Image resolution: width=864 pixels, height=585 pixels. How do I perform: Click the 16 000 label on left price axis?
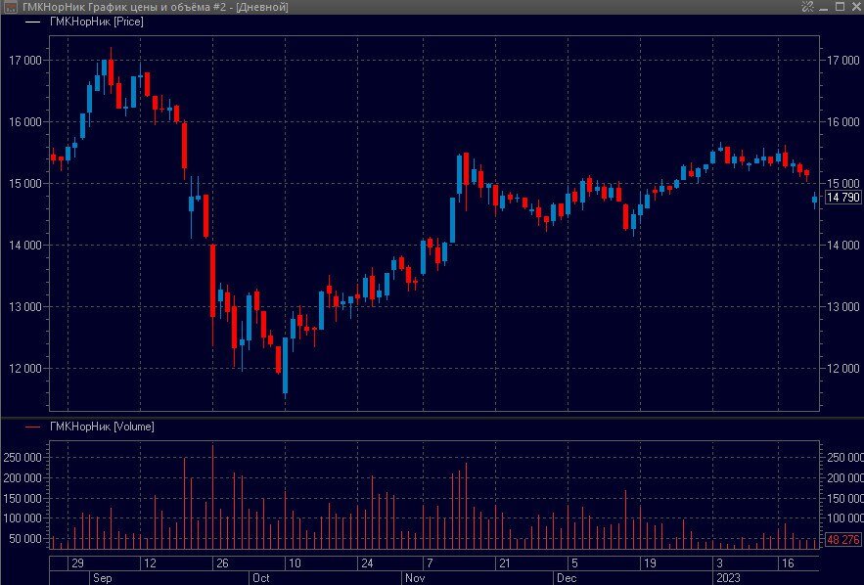coord(24,122)
